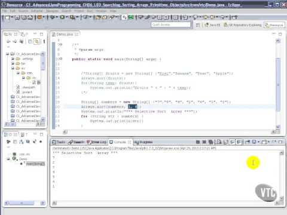Viewport: 287px width, 215px height.
Task: Click the Terminate icon in Console toolbar
Action: click(198, 142)
